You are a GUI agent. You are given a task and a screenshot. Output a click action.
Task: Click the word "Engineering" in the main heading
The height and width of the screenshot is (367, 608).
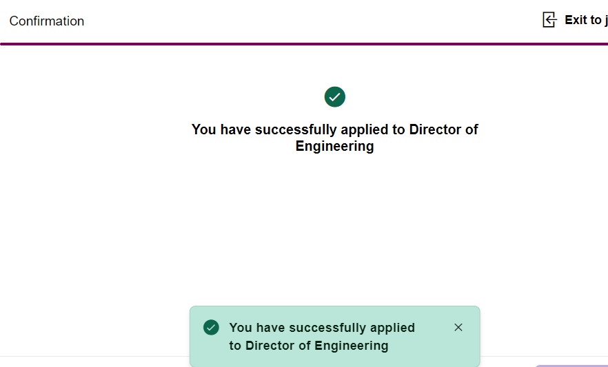(x=335, y=146)
